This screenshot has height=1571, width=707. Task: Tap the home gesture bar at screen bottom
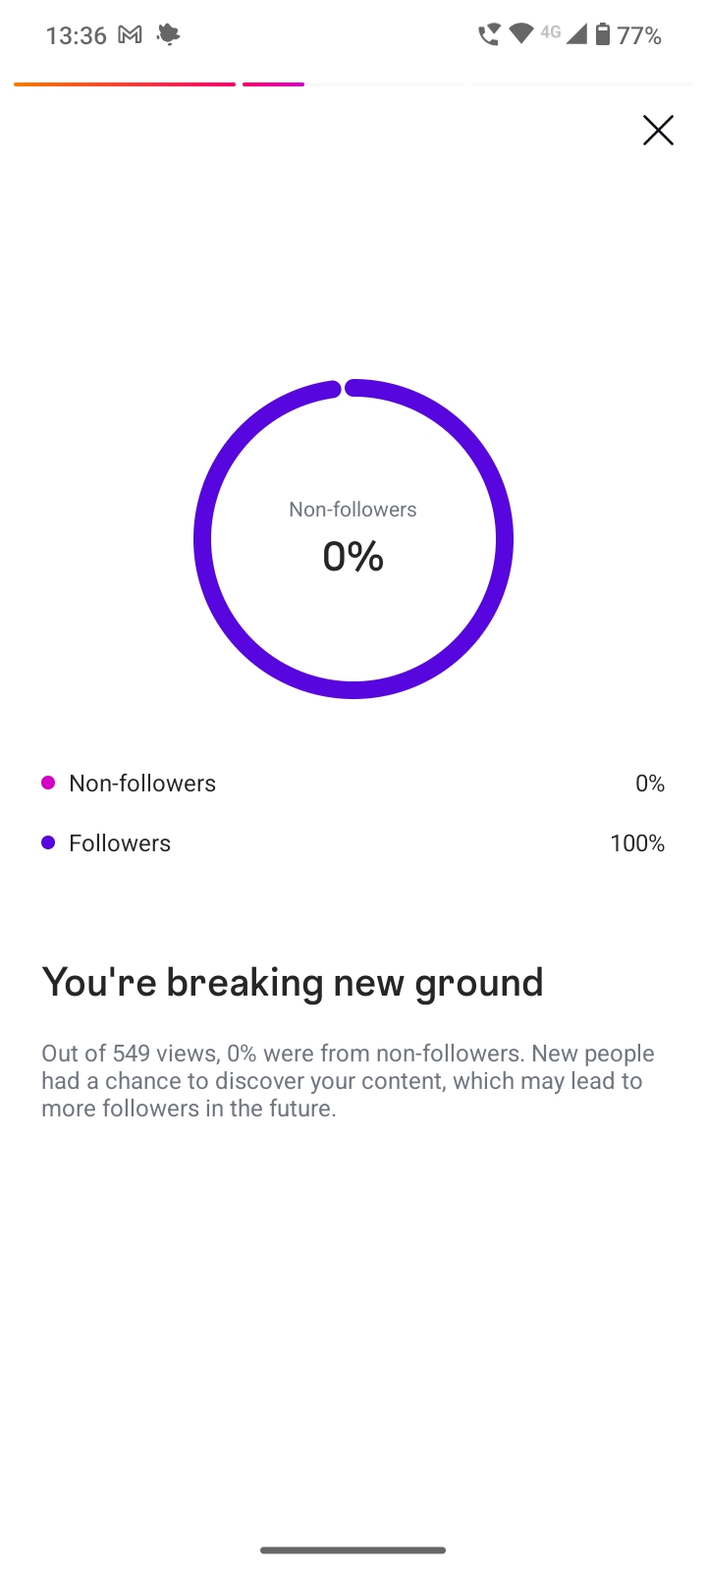tap(353, 1550)
